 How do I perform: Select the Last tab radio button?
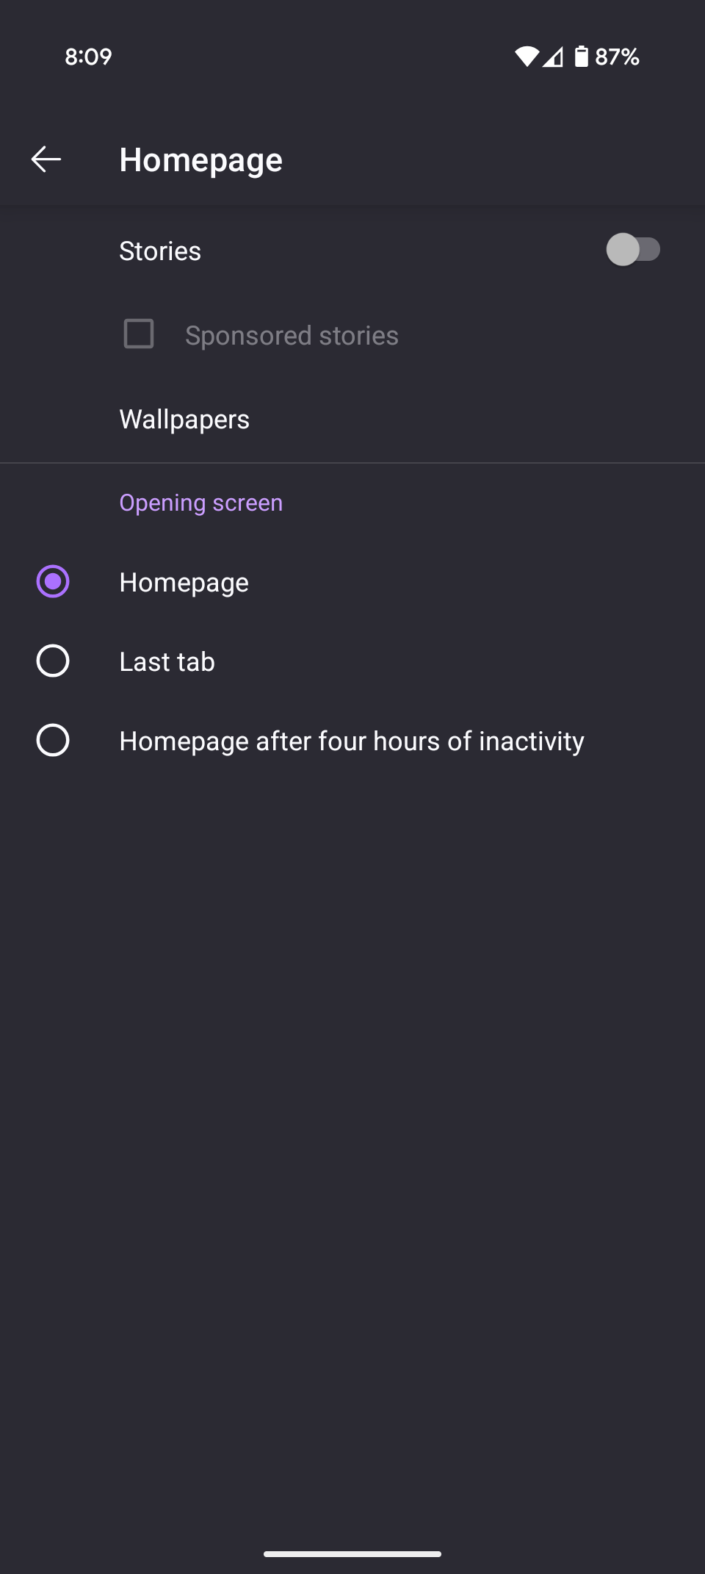pyautogui.click(x=53, y=661)
